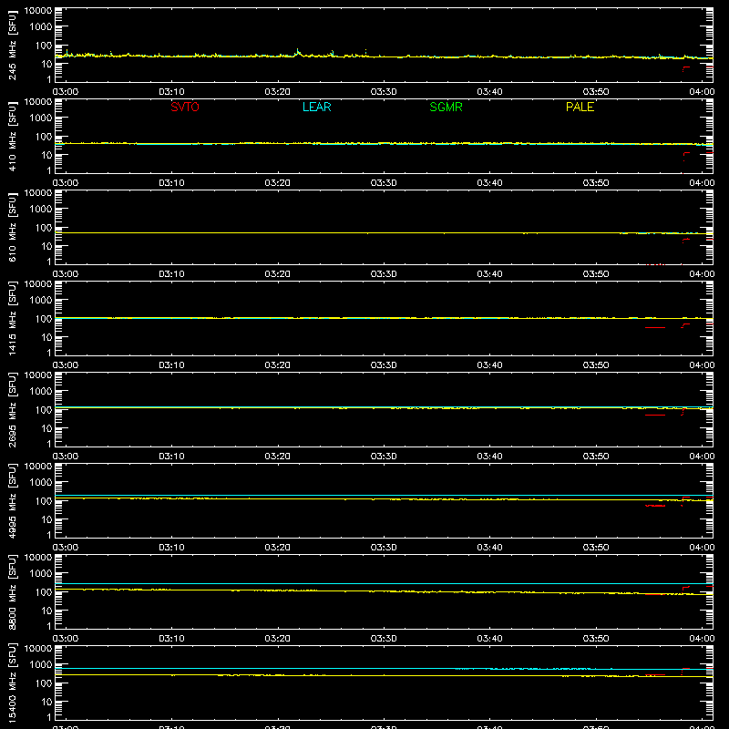Click 03:50 time label under 2695 MHz panel

click(x=596, y=457)
